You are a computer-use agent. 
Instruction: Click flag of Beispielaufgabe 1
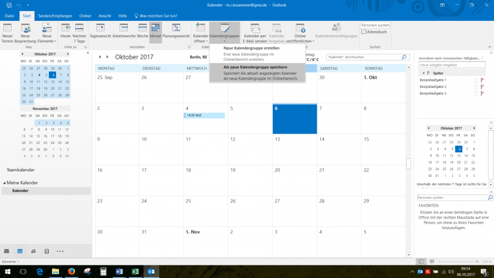[x=482, y=80]
